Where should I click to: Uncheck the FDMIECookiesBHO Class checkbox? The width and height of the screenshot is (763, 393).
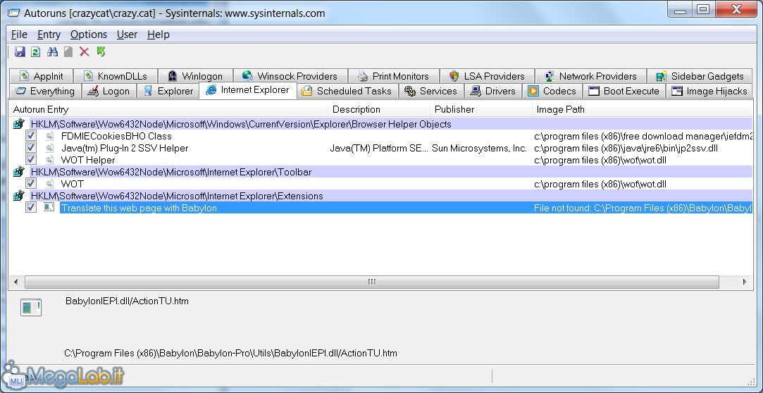[31, 136]
